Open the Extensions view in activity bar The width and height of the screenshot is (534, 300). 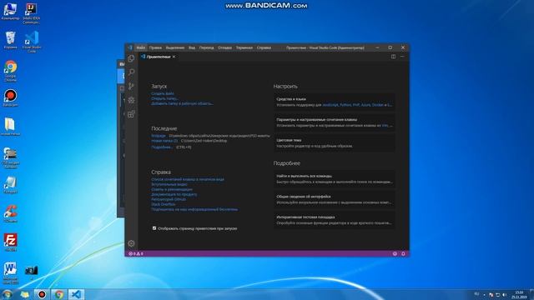131,114
